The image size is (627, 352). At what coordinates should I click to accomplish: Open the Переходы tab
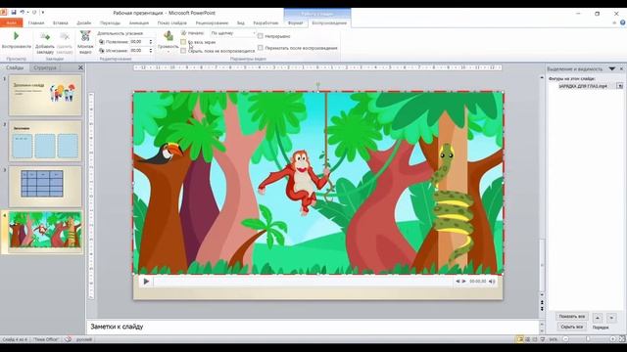coord(110,22)
